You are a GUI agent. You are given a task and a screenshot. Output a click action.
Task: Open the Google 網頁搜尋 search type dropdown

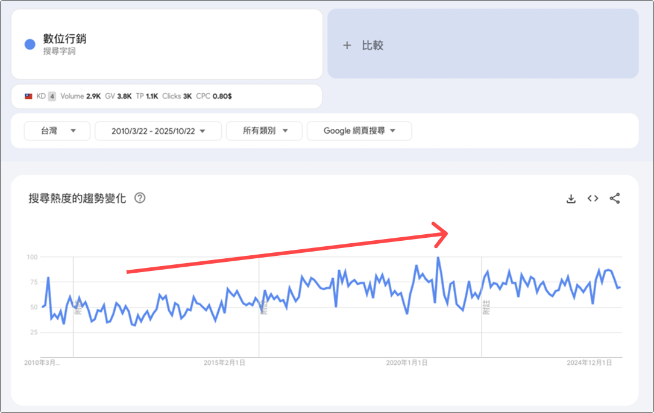coord(359,131)
